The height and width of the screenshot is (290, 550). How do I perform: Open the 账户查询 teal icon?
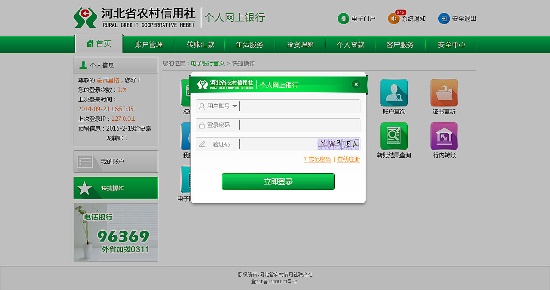[394, 93]
